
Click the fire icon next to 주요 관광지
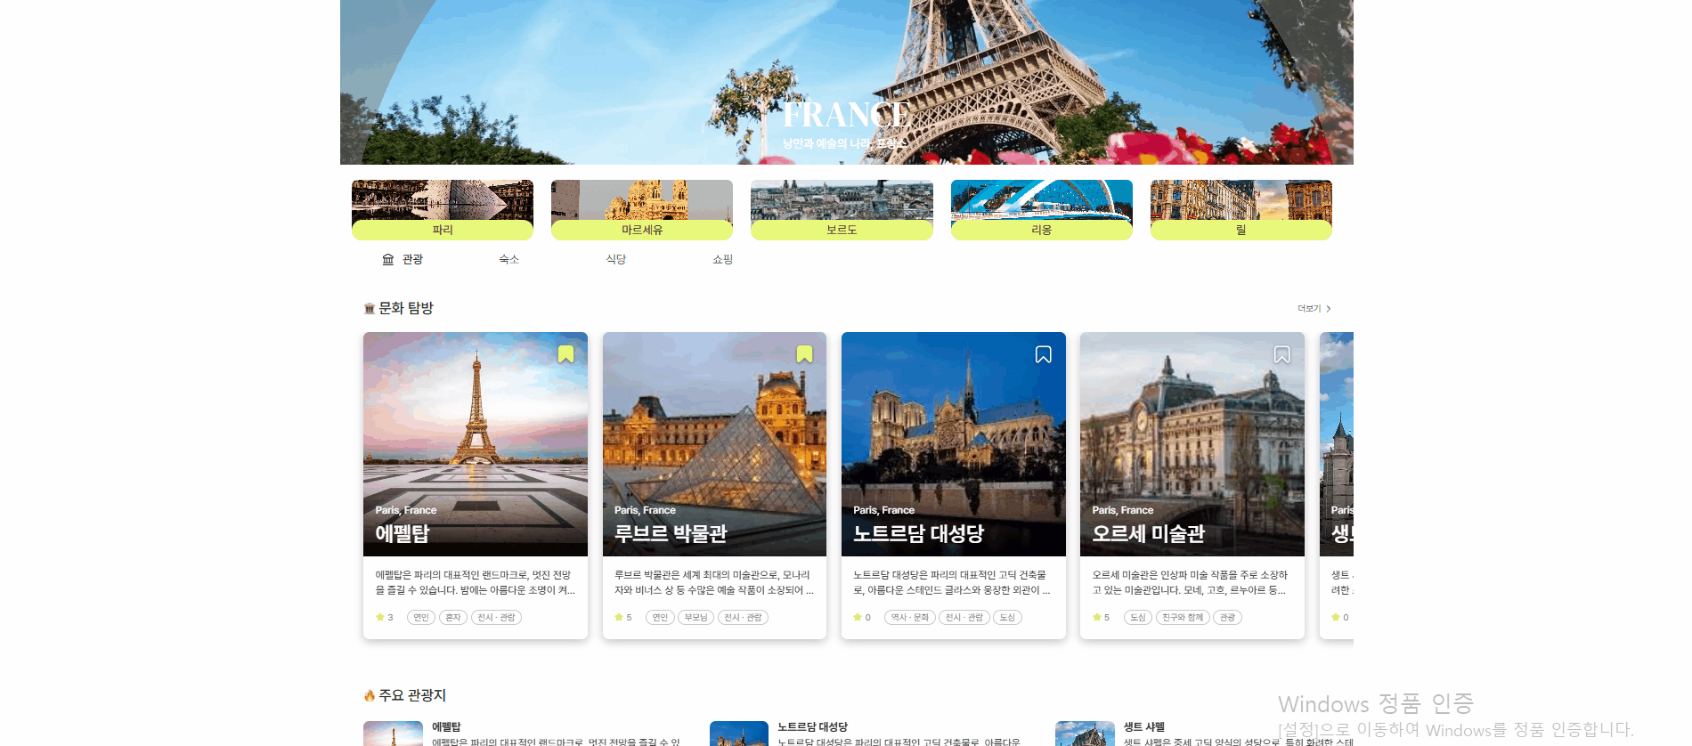[x=370, y=695]
